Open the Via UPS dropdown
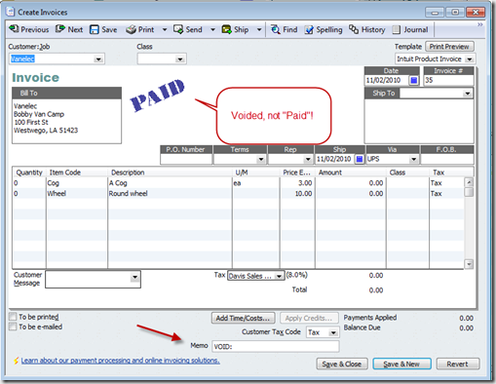The width and height of the screenshot is (496, 384). pyautogui.click(x=413, y=160)
